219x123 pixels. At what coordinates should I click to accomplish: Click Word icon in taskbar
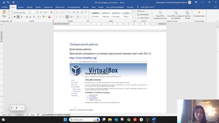[154, 120]
